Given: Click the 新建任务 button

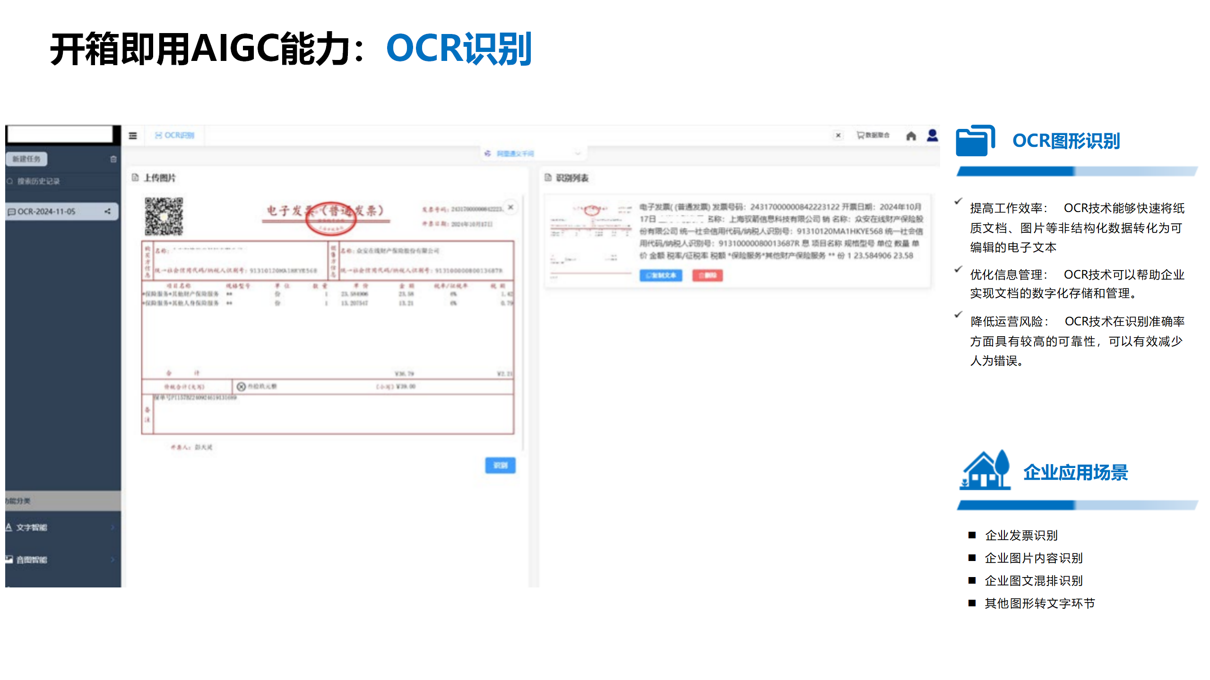Looking at the screenshot, I should pos(26,159).
